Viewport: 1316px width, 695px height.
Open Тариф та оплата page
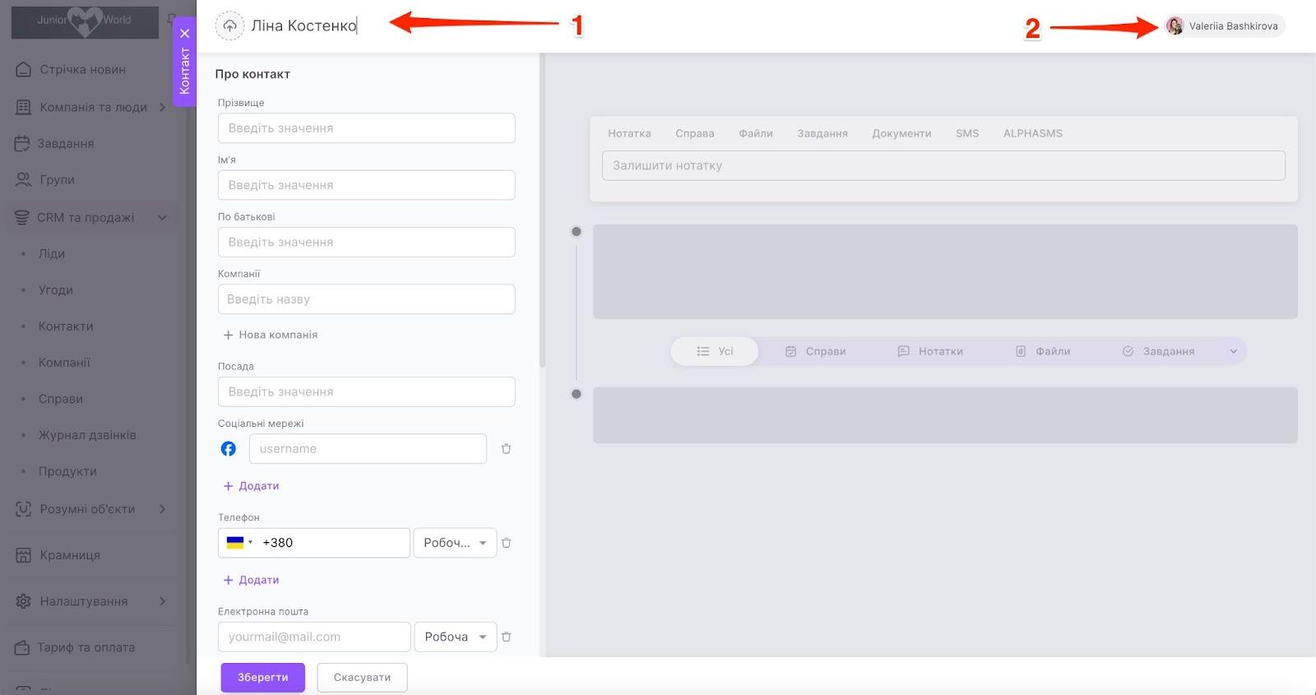tap(86, 647)
